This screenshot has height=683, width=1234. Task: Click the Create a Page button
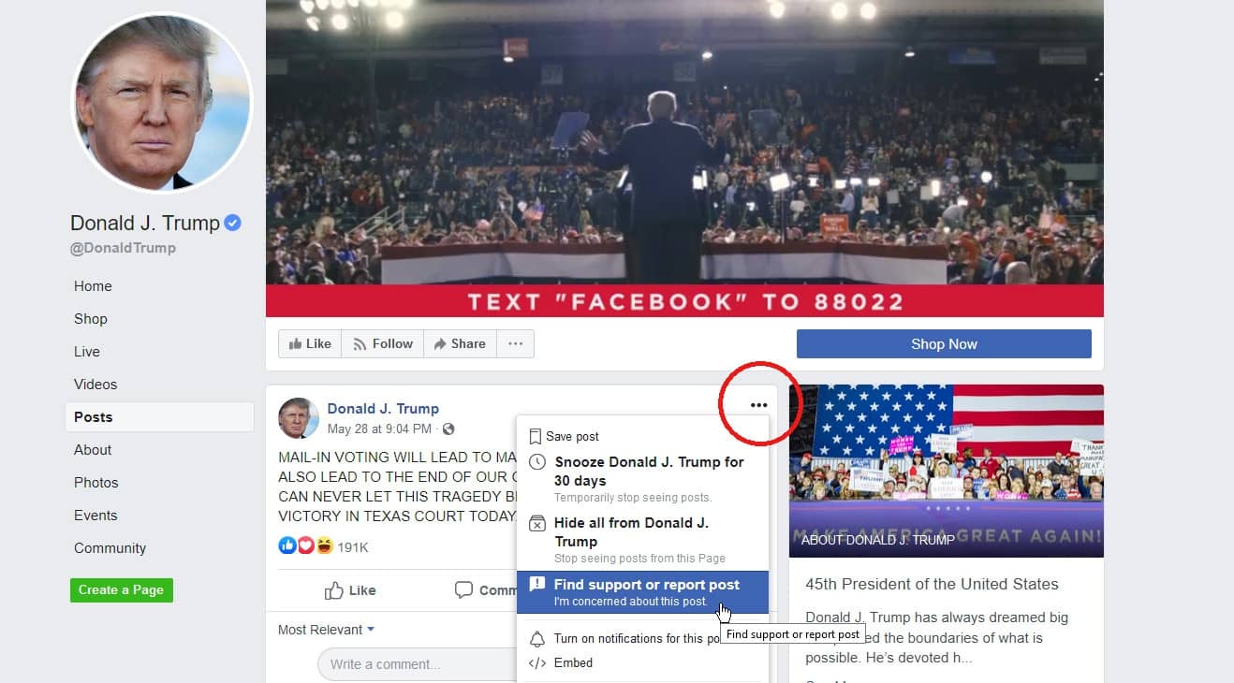tap(122, 590)
